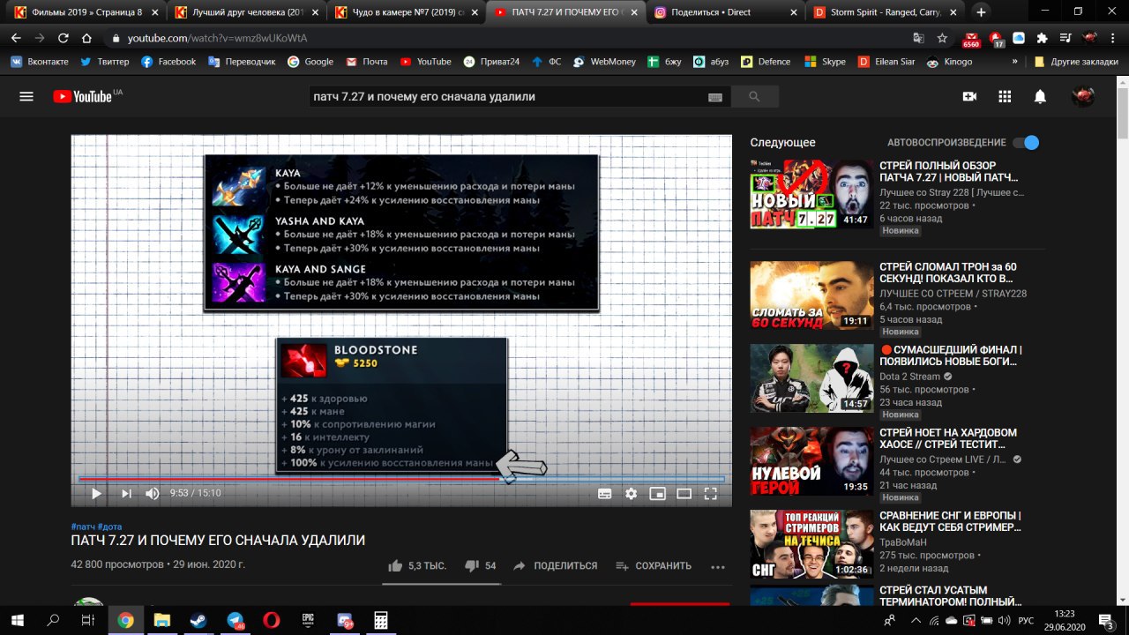1129x635 pixels.
Task: Switch to Чудо в камере №7 tab
Action: pyautogui.click(x=406, y=12)
